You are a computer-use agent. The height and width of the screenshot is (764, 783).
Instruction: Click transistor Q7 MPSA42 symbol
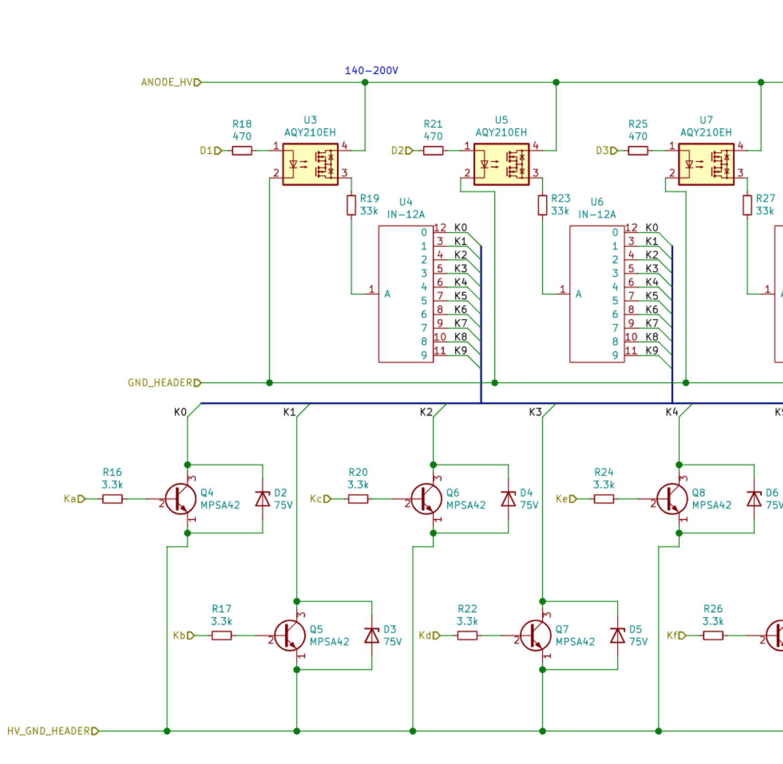[x=535, y=635]
